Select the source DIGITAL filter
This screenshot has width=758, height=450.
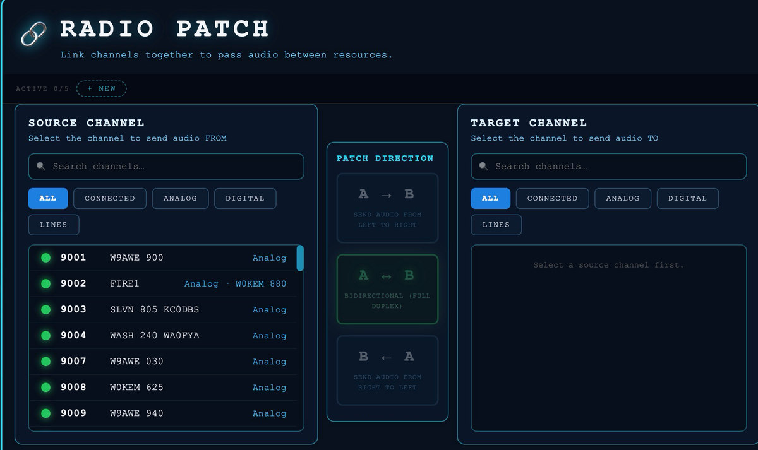245,198
